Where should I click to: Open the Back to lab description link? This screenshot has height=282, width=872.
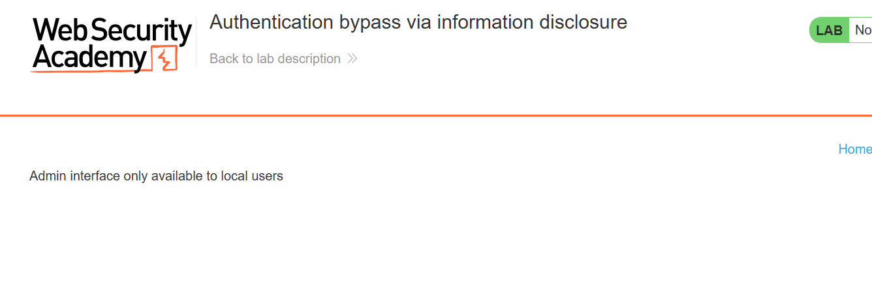pyautogui.click(x=275, y=59)
